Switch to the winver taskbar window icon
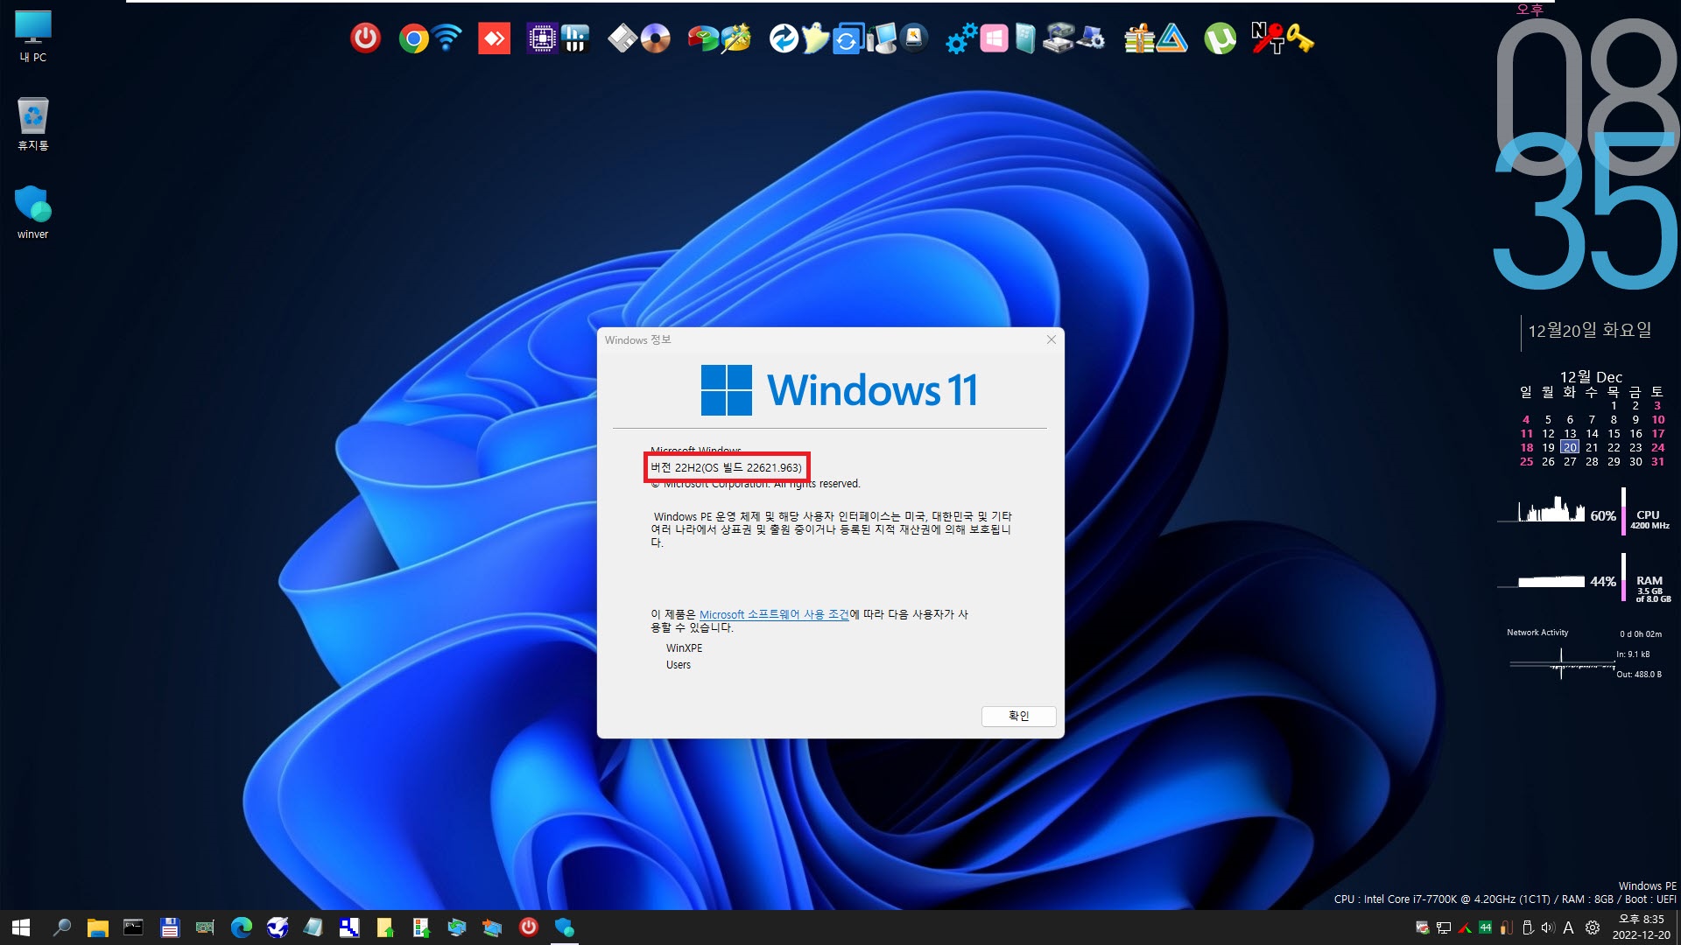This screenshot has height=945, width=1681. pos(564,927)
